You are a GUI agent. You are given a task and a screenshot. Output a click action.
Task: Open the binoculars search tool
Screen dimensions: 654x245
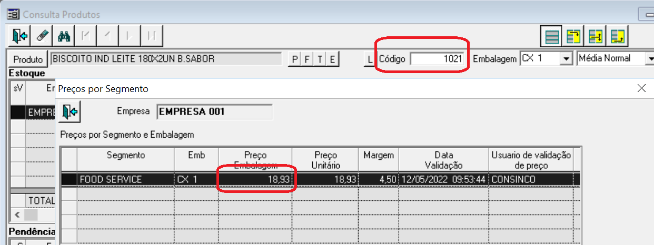pos(64,36)
